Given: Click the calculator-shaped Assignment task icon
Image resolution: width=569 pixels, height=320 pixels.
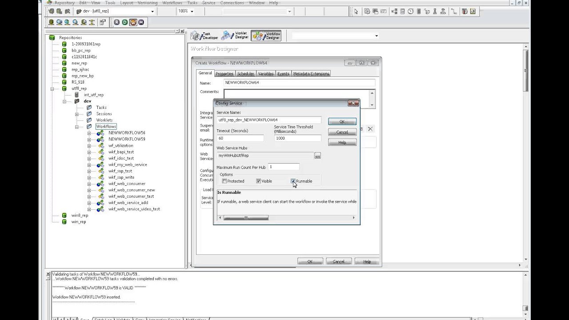Looking at the screenshot, I should pos(402,12).
